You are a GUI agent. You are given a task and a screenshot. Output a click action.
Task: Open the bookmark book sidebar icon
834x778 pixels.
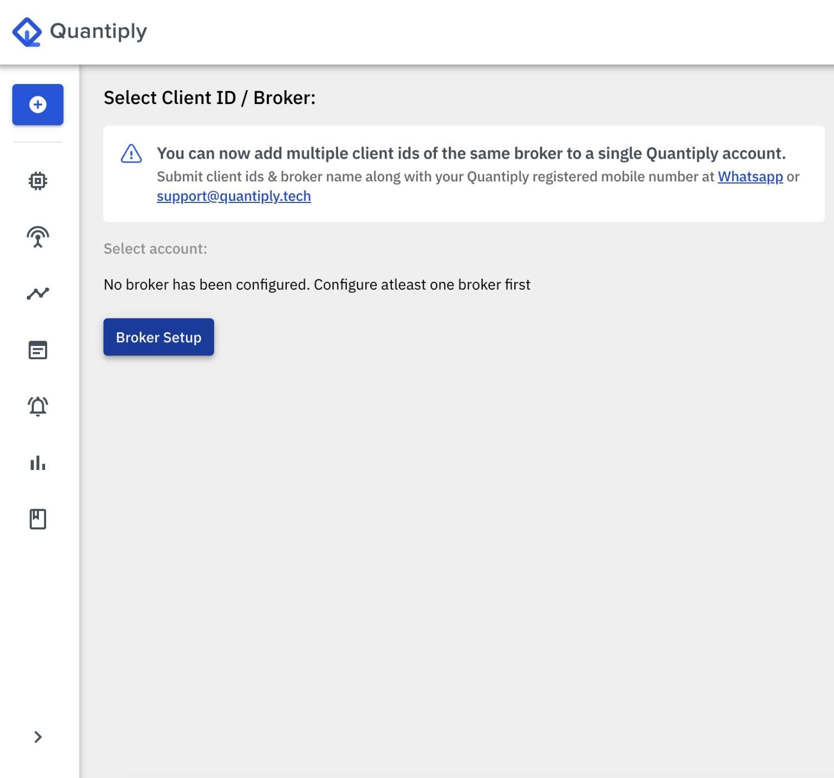[38, 519]
